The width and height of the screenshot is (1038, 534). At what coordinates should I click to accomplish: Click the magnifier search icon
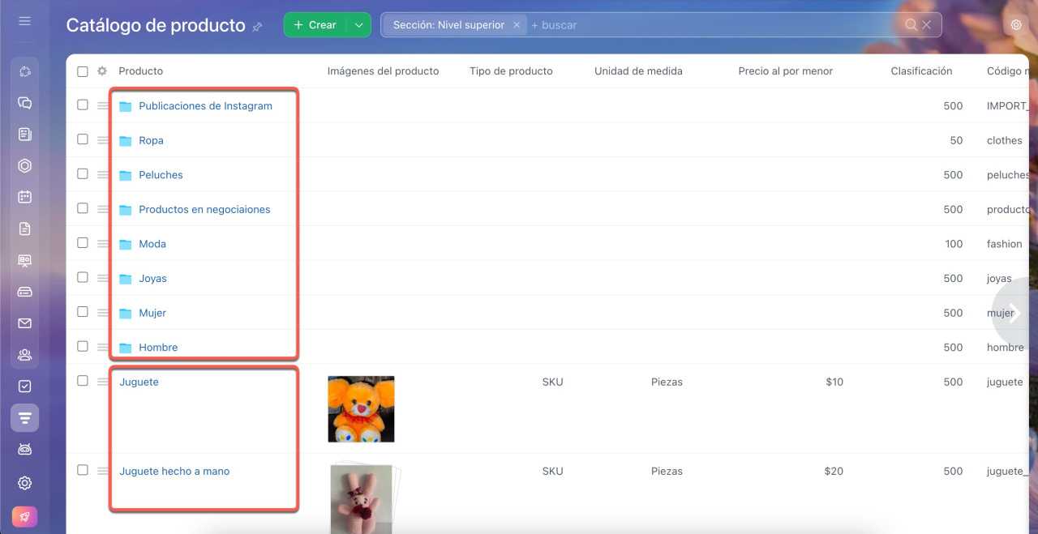(x=911, y=25)
